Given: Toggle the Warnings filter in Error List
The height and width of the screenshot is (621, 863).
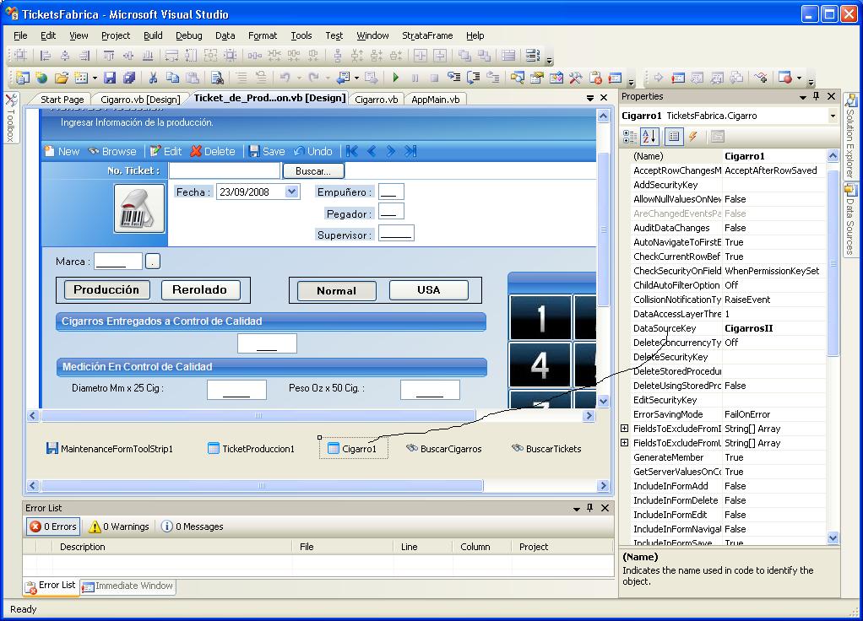Looking at the screenshot, I should (x=119, y=526).
